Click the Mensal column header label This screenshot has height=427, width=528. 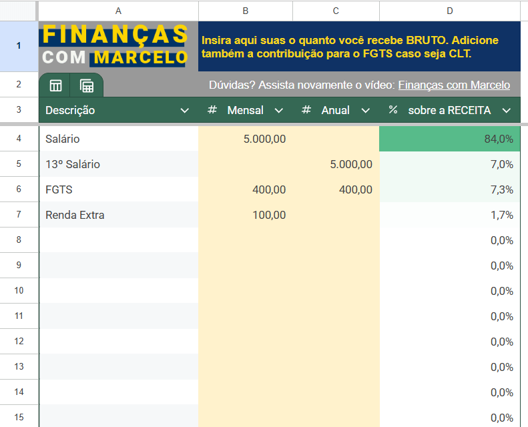click(245, 110)
